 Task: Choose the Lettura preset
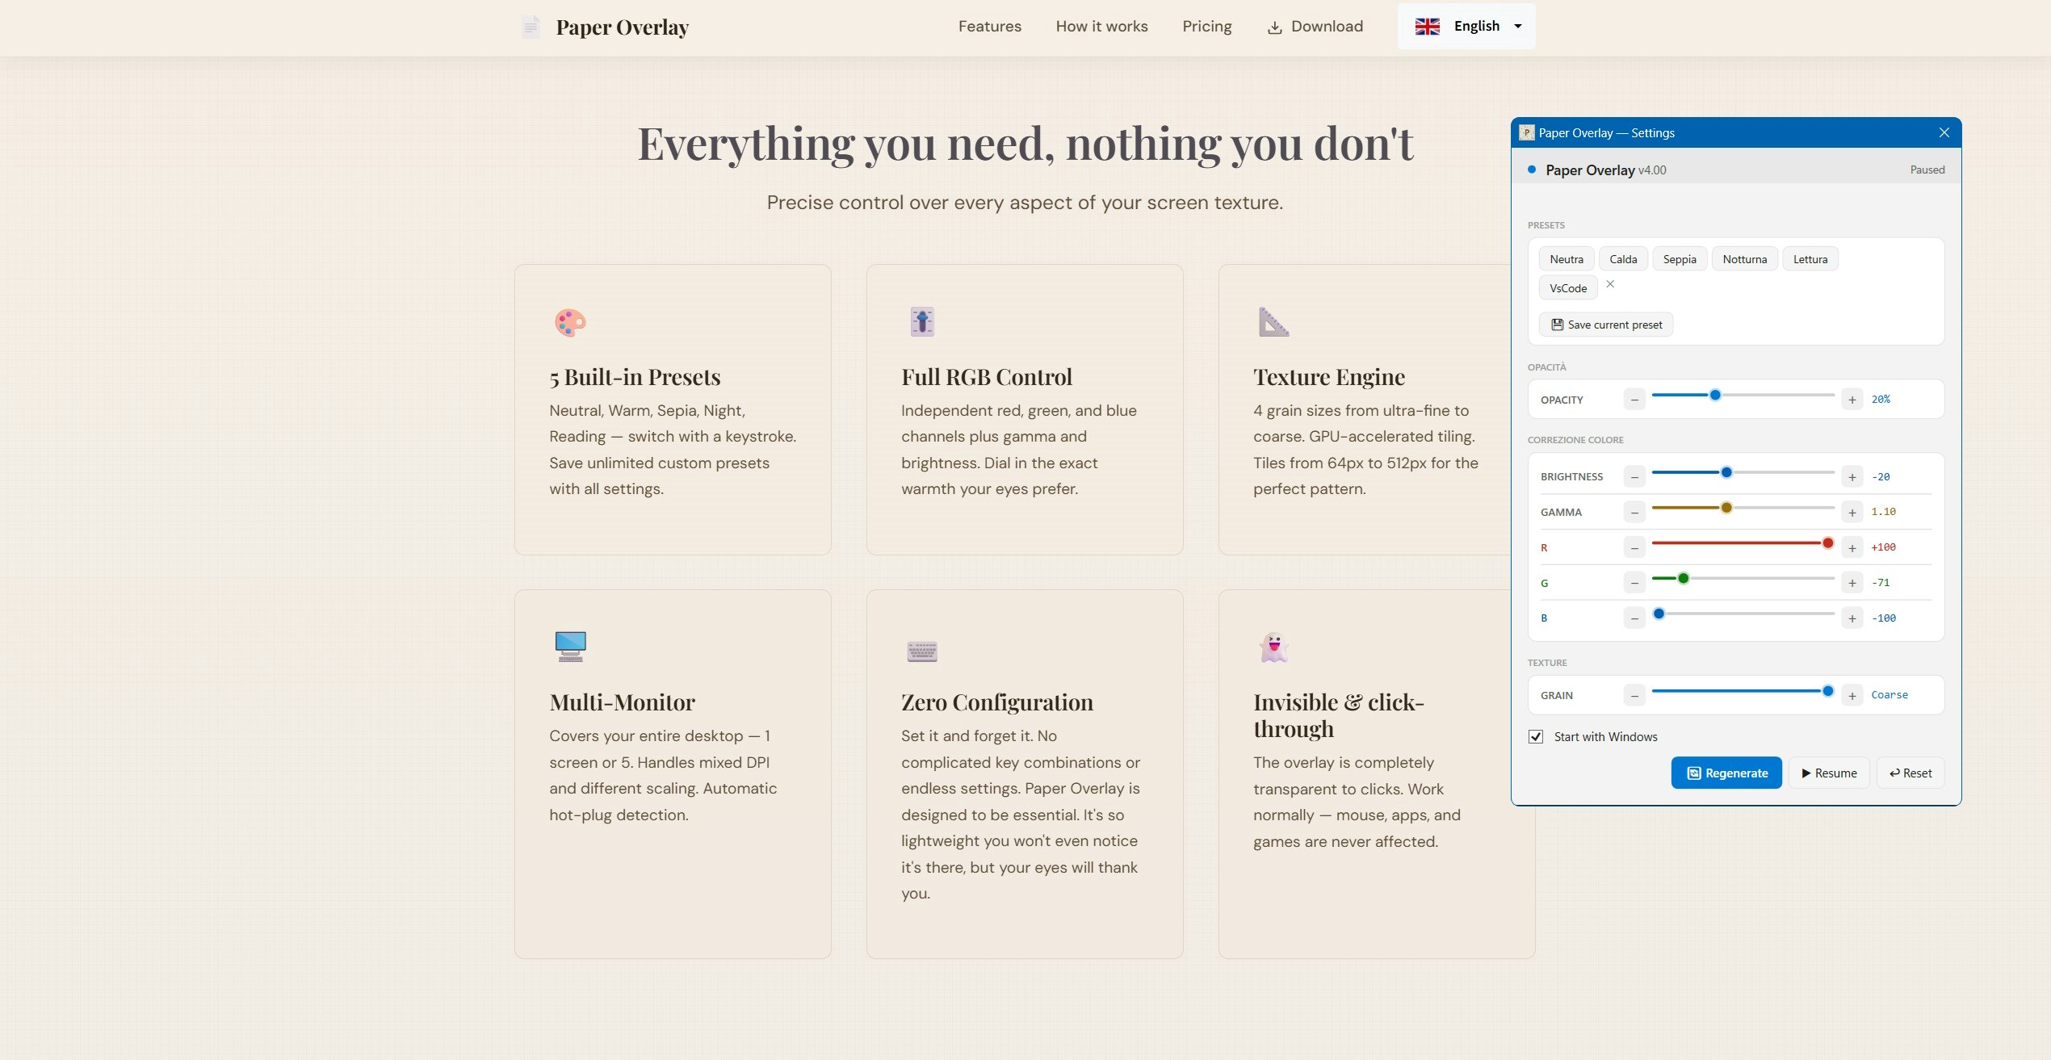pyautogui.click(x=1810, y=259)
